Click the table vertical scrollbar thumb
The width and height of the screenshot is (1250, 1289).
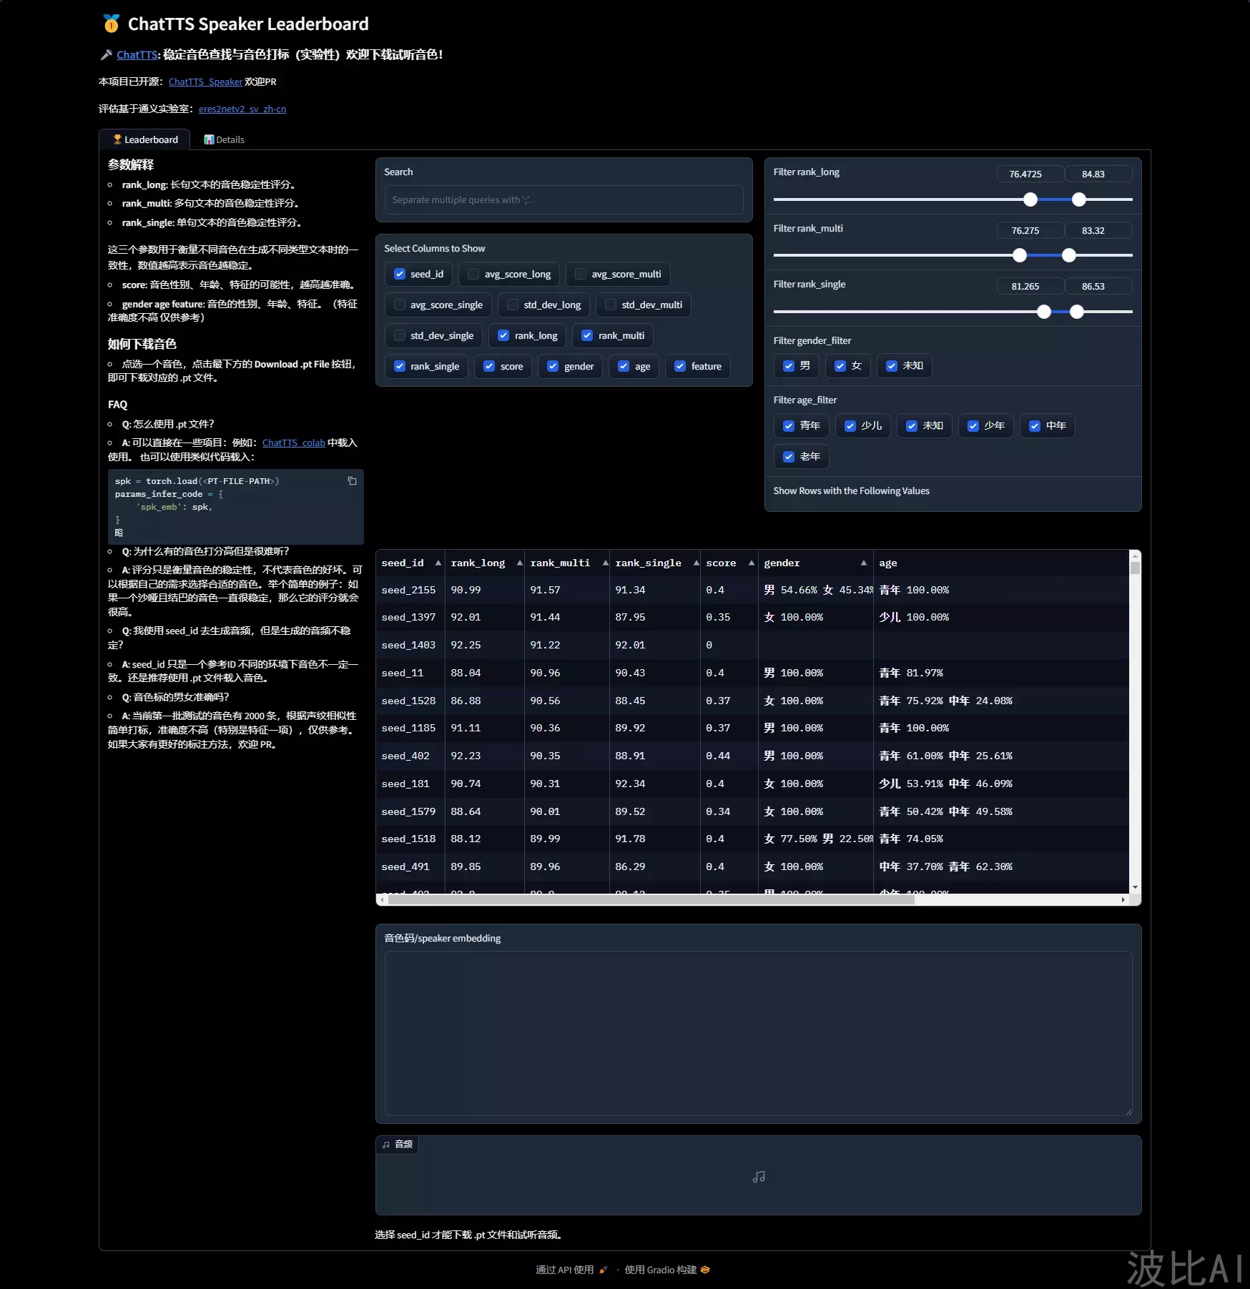click(x=1135, y=568)
